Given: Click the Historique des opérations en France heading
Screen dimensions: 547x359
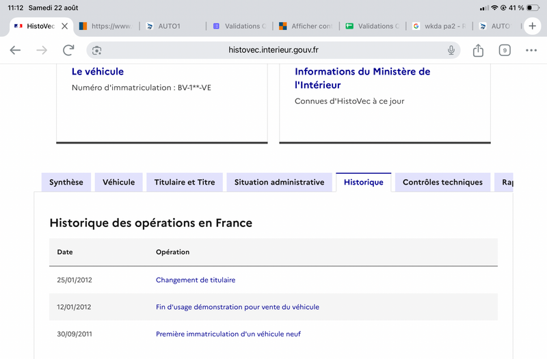Looking at the screenshot, I should pos(150,223).
